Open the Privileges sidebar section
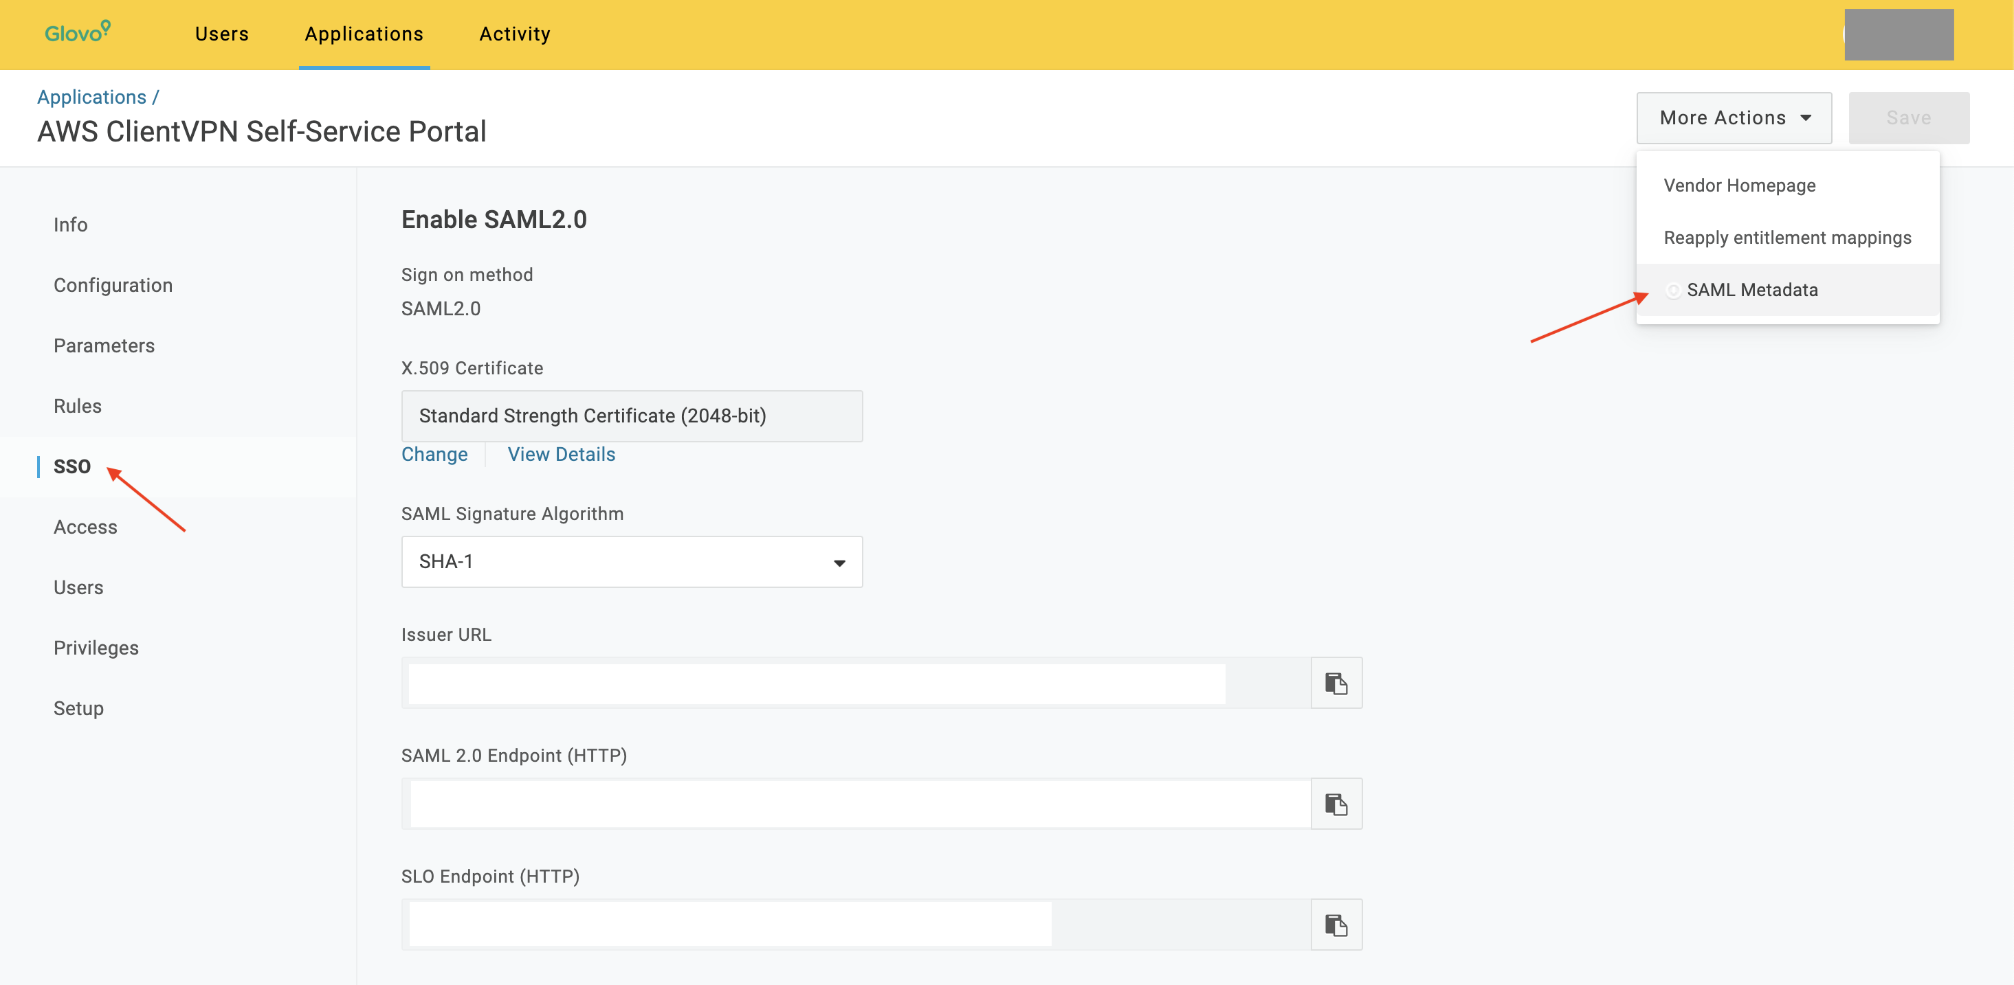The height and width of the screenshot is (985, 2014). pyautogui.click(x=96, y=648)
